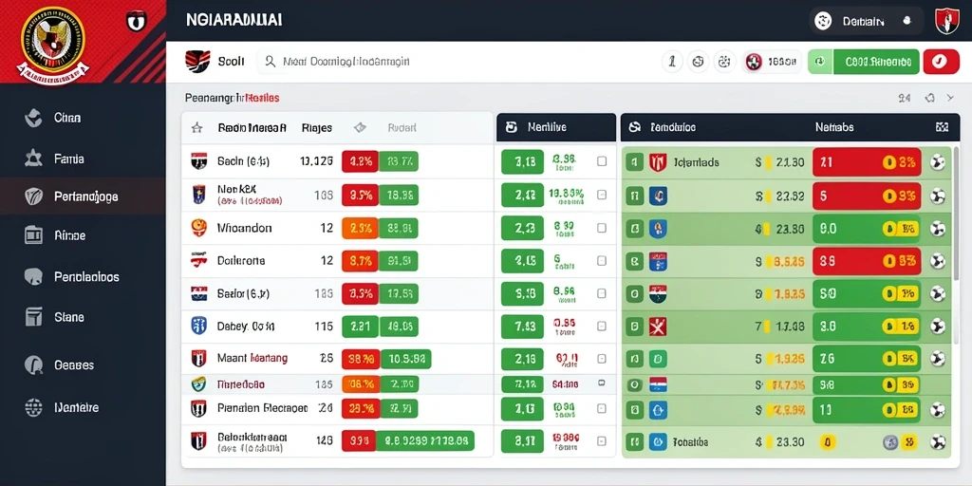This screenshot has height=486, width=972.
Task: Click the green 7.63 odds button
Action: [x=523, y=327]
